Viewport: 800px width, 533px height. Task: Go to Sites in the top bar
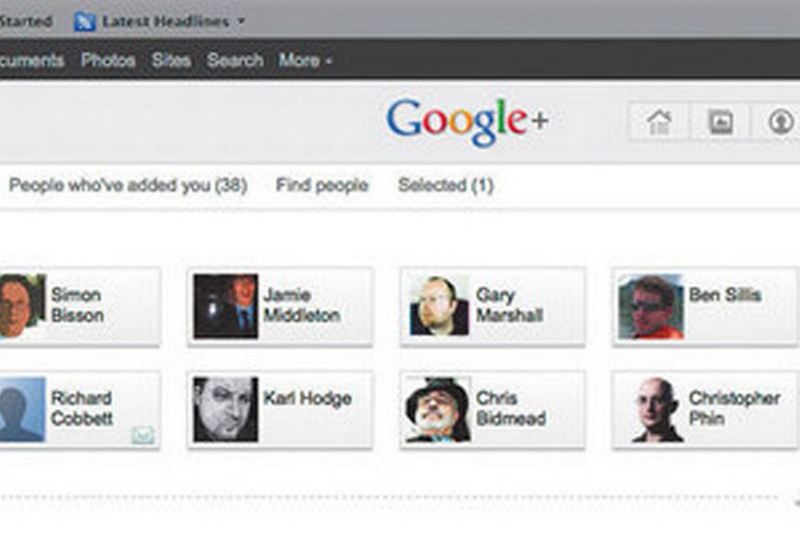pyautogui.click(x=171, y=60)
